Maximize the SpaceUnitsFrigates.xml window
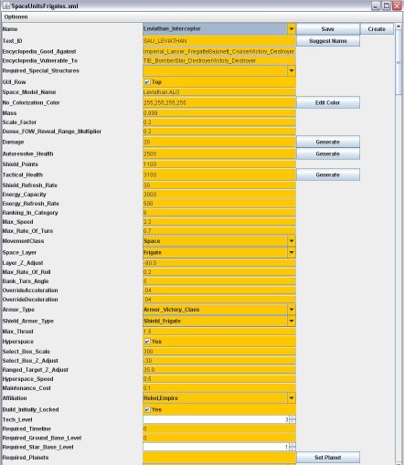404x465 pixels. coord(387,5)
